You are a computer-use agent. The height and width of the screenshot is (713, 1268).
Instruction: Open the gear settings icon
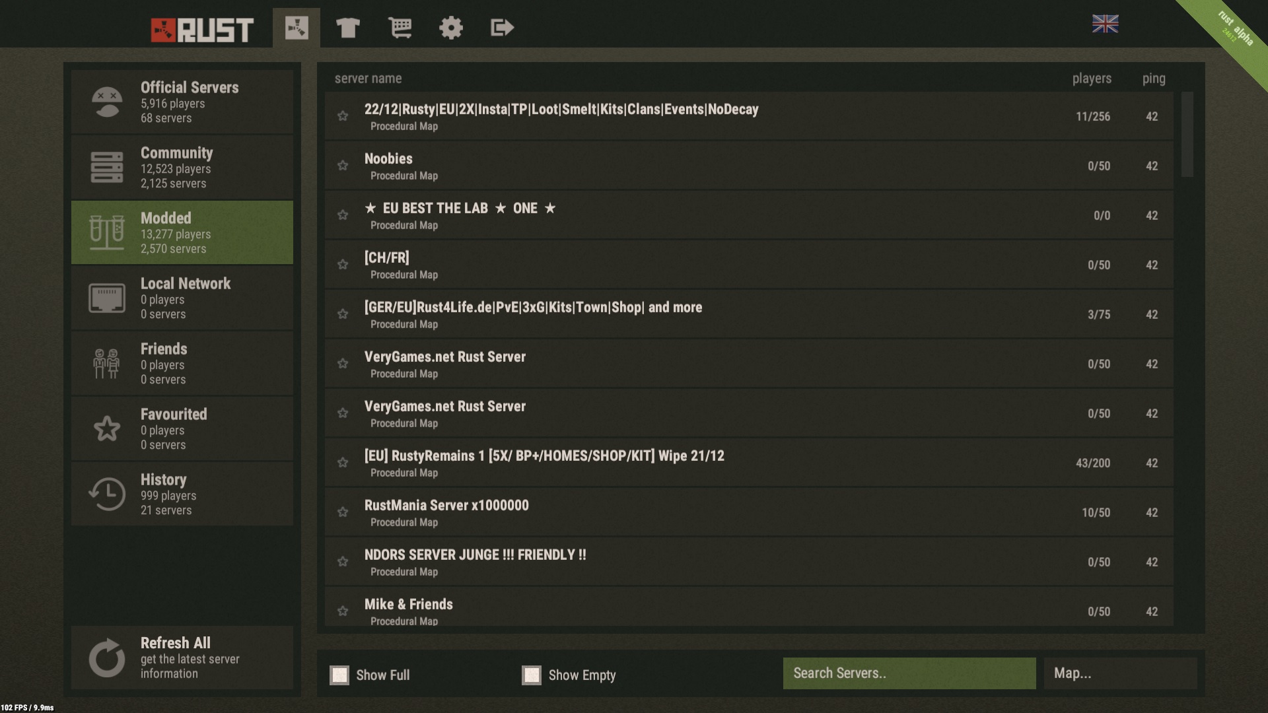tap(451, 28)
